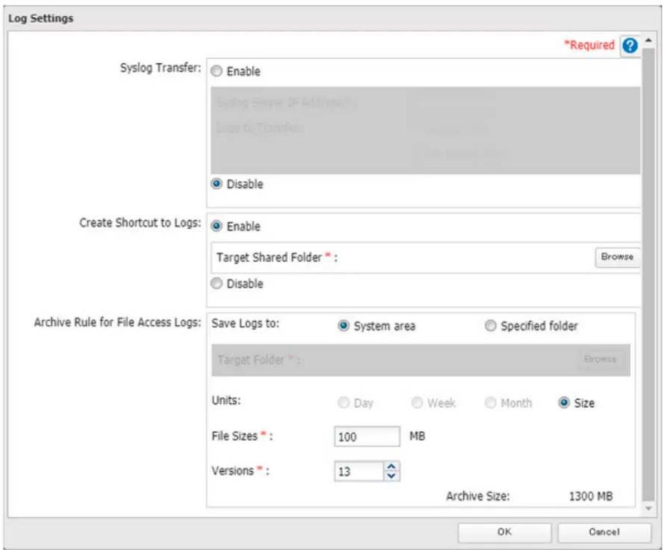Select Enable for Syslog Transfer
This screenshot has height=550, width=663.
[x=217, y=72]
